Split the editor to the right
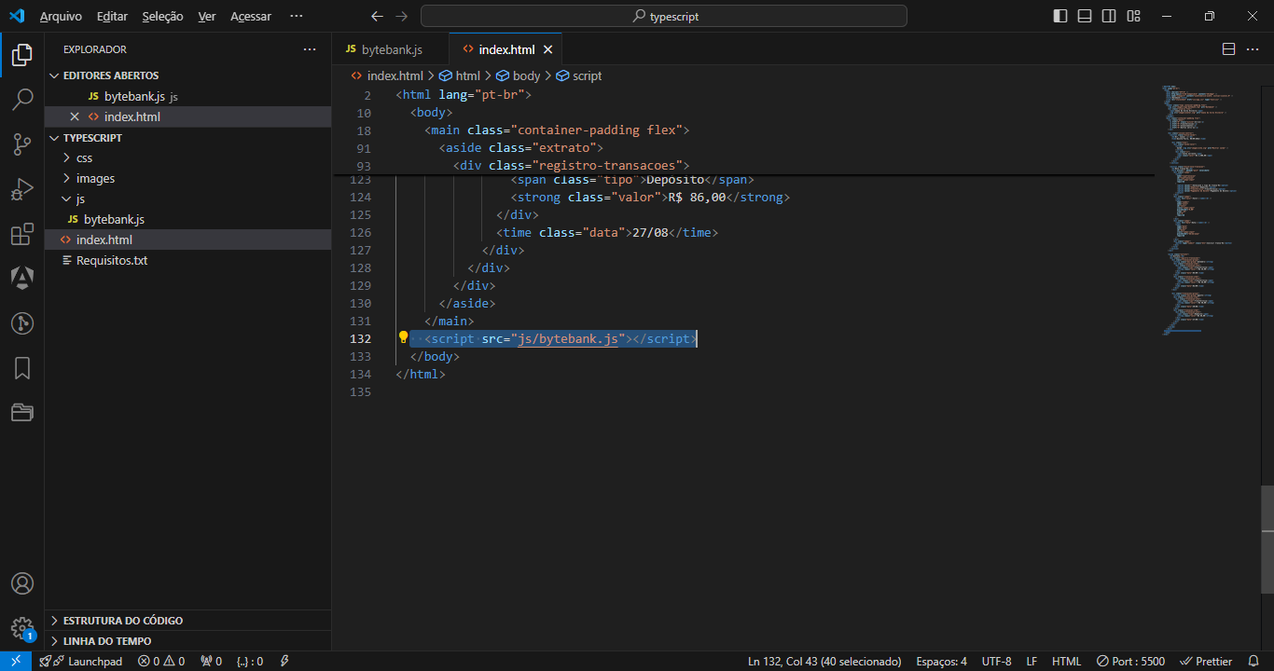The width and height of the screenshot is (1274, 671). [1228, 49]
